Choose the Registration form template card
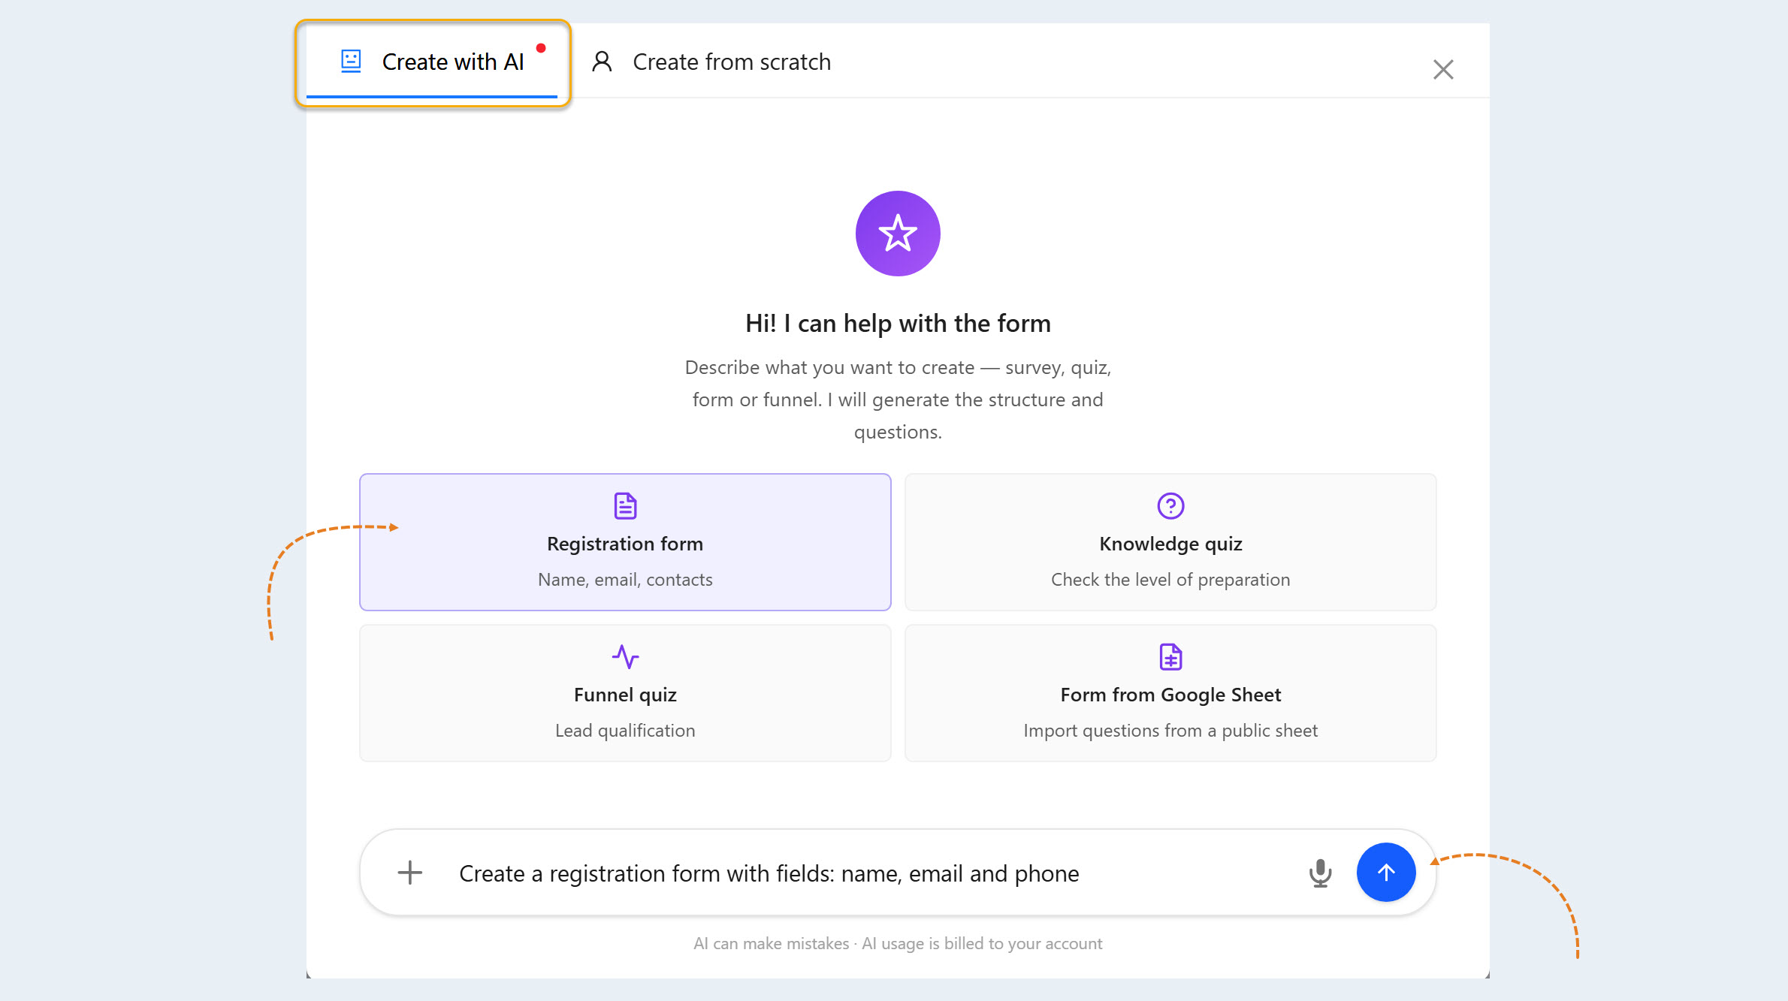Screen dimensions: 1788x1001 tap(625, 542)
